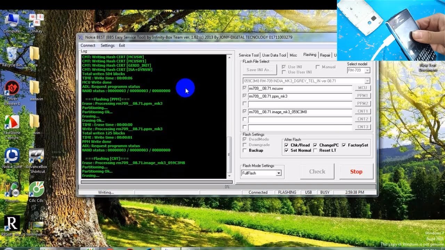Toggle the Use INI checkbox
Image resolution: width=445 pixels, height=250 pixels.
pos(284,67)
